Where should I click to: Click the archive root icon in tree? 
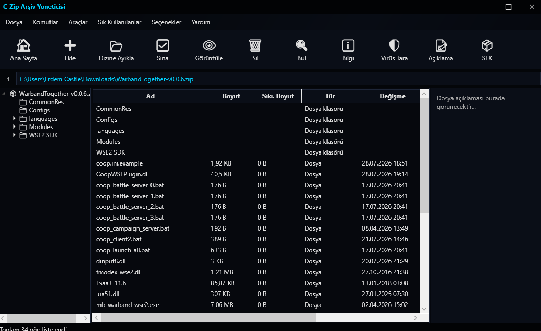click(13, 94)
